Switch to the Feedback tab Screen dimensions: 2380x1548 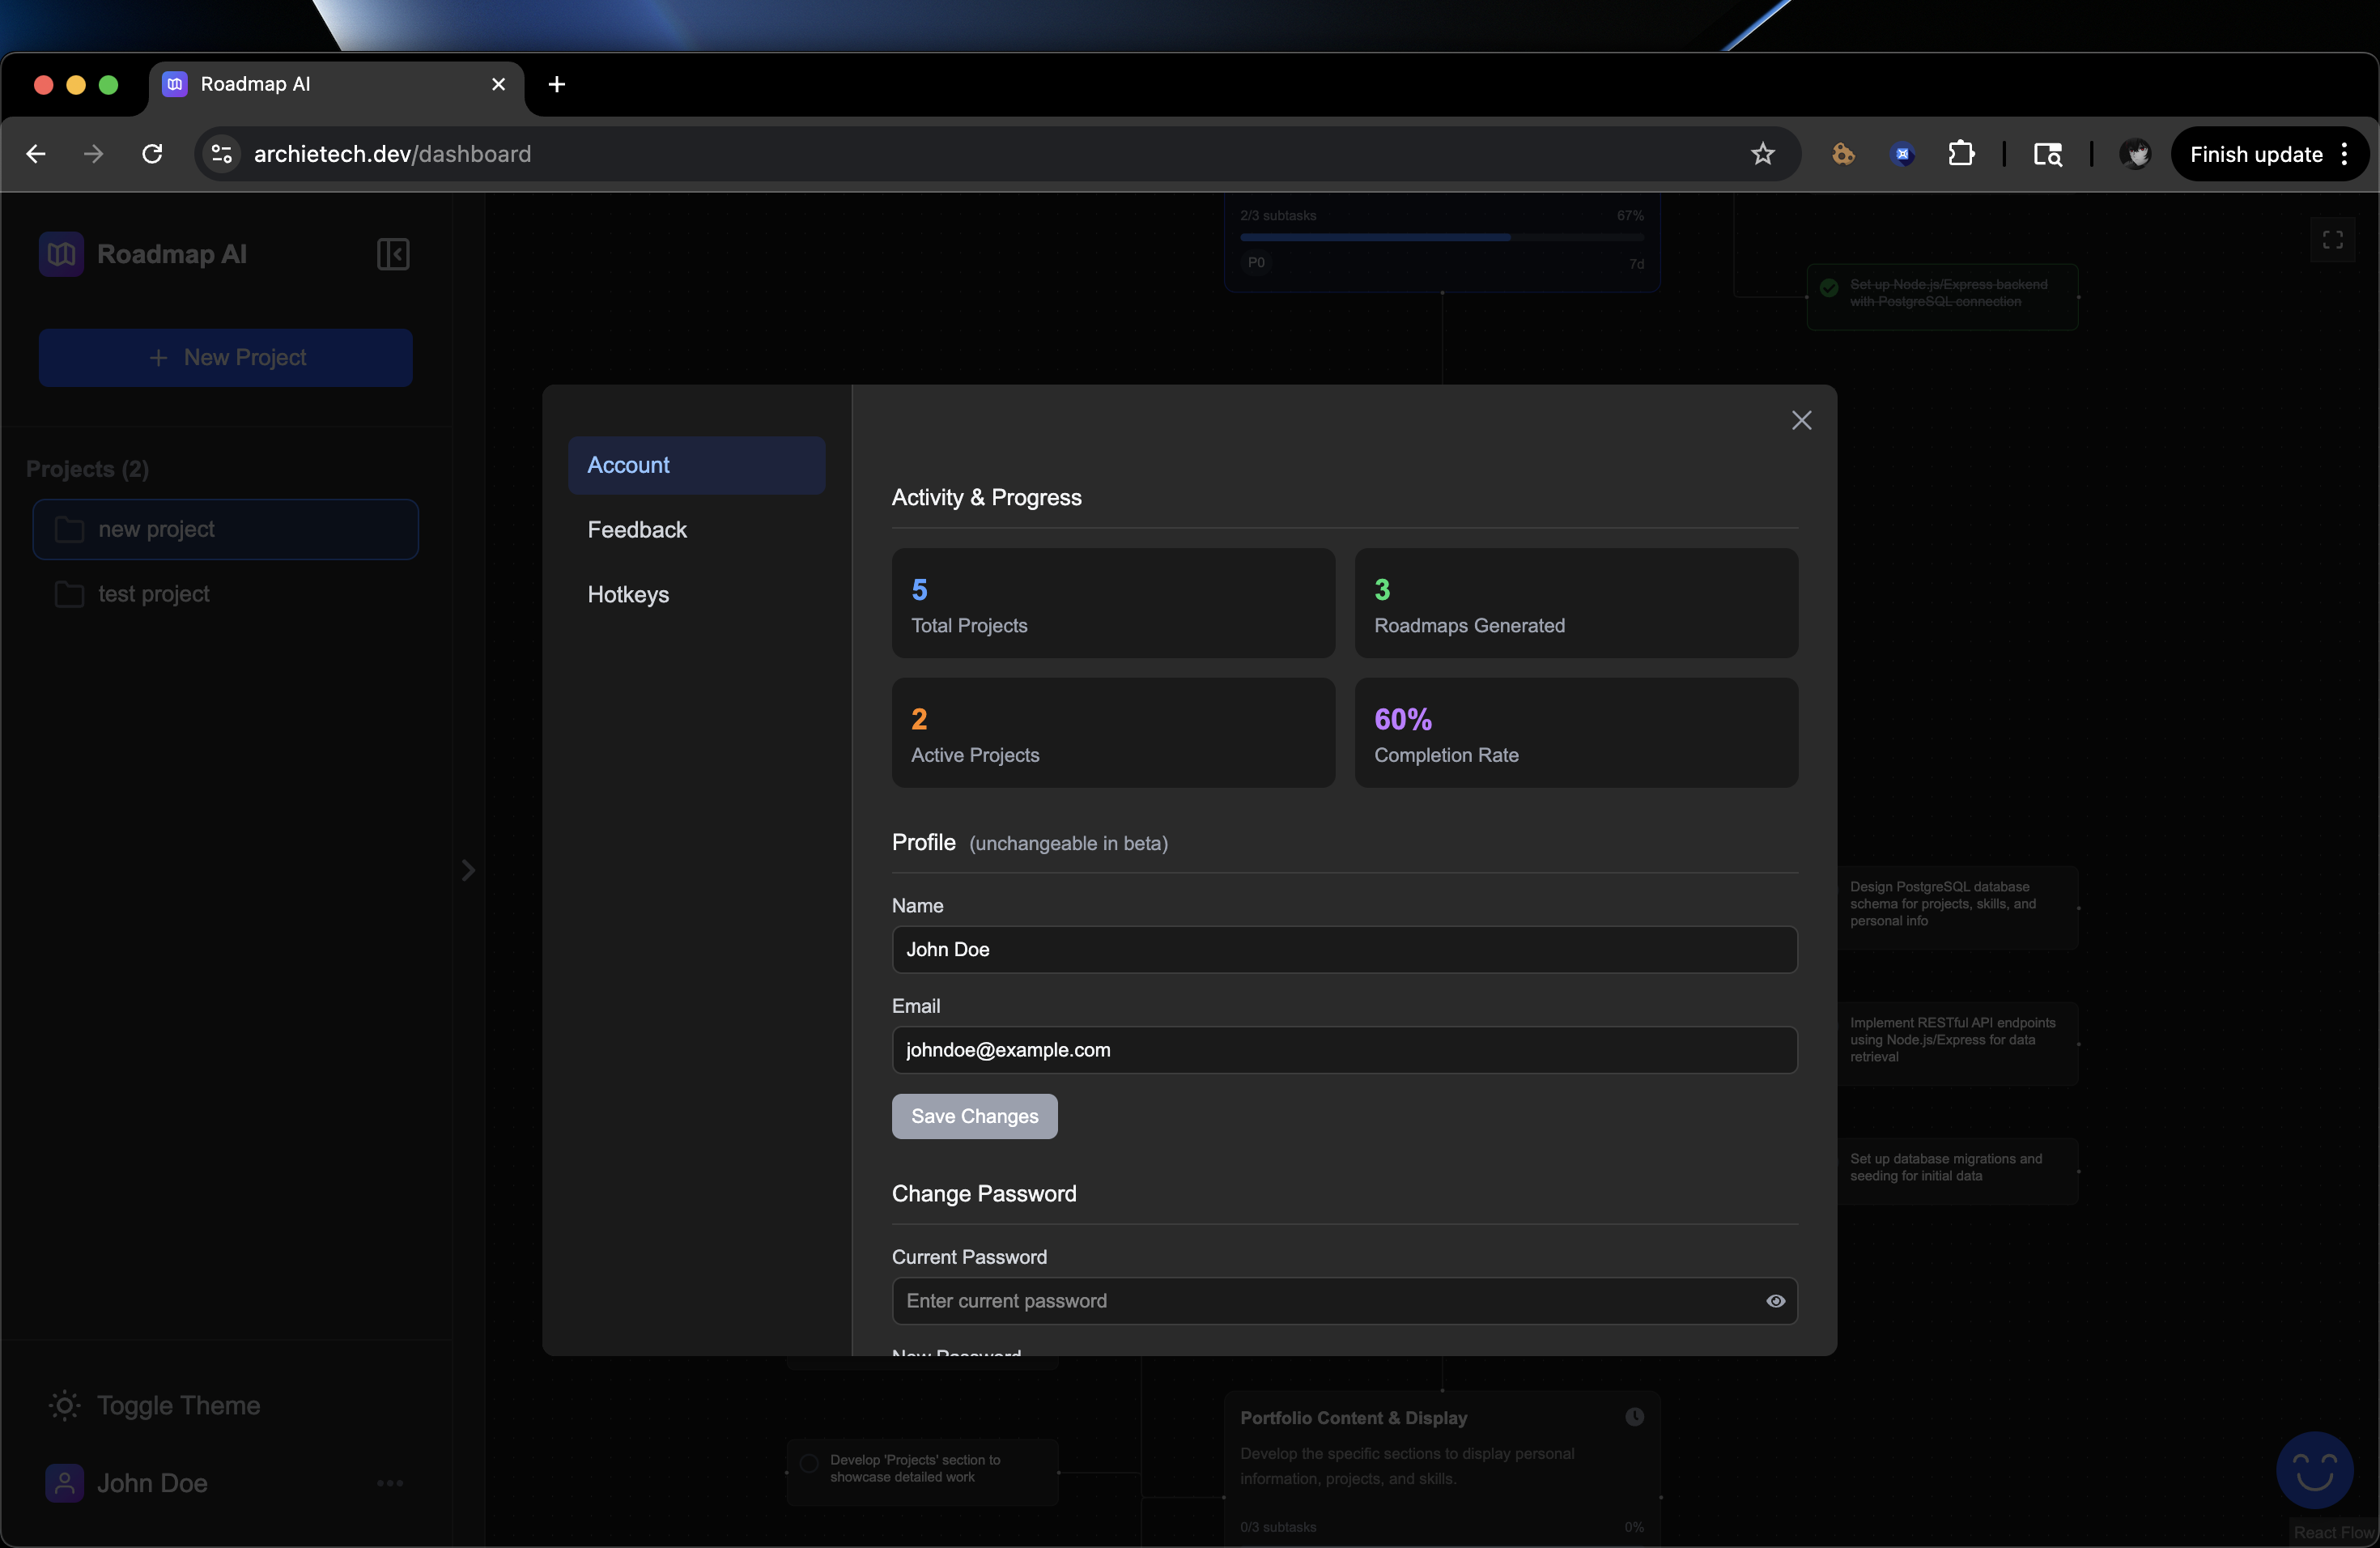pos(637,530)
